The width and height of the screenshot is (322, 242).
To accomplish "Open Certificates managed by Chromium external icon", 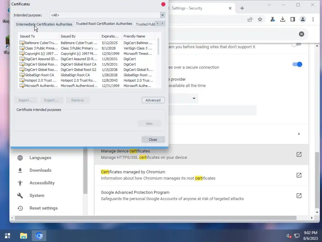I will 299,175.
